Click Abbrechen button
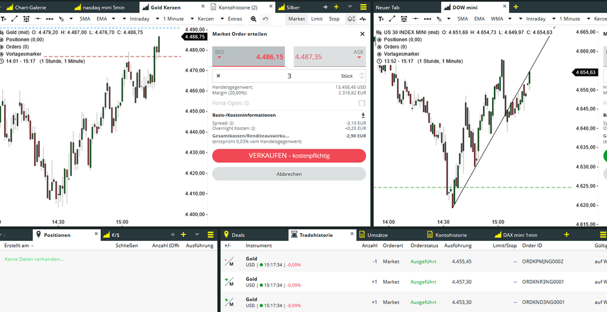 tap(289, 174)
